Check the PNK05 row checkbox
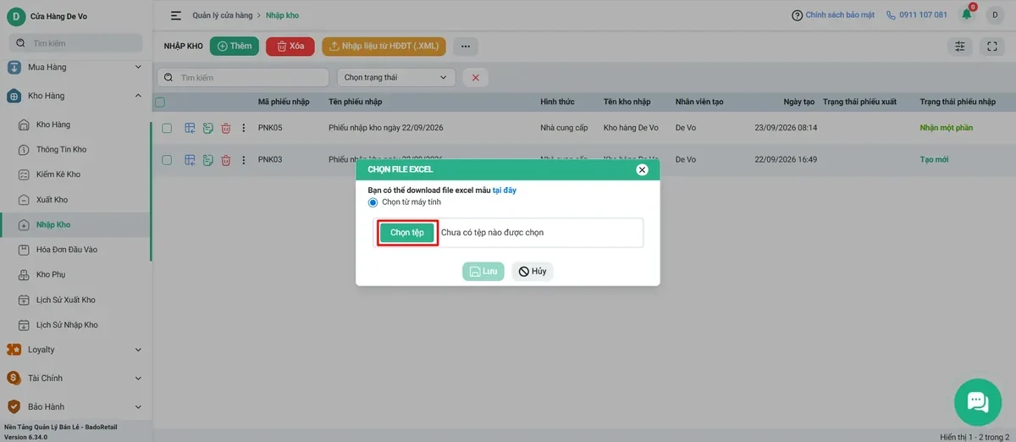The image size is (1016, 442). (x=167, y=128)
